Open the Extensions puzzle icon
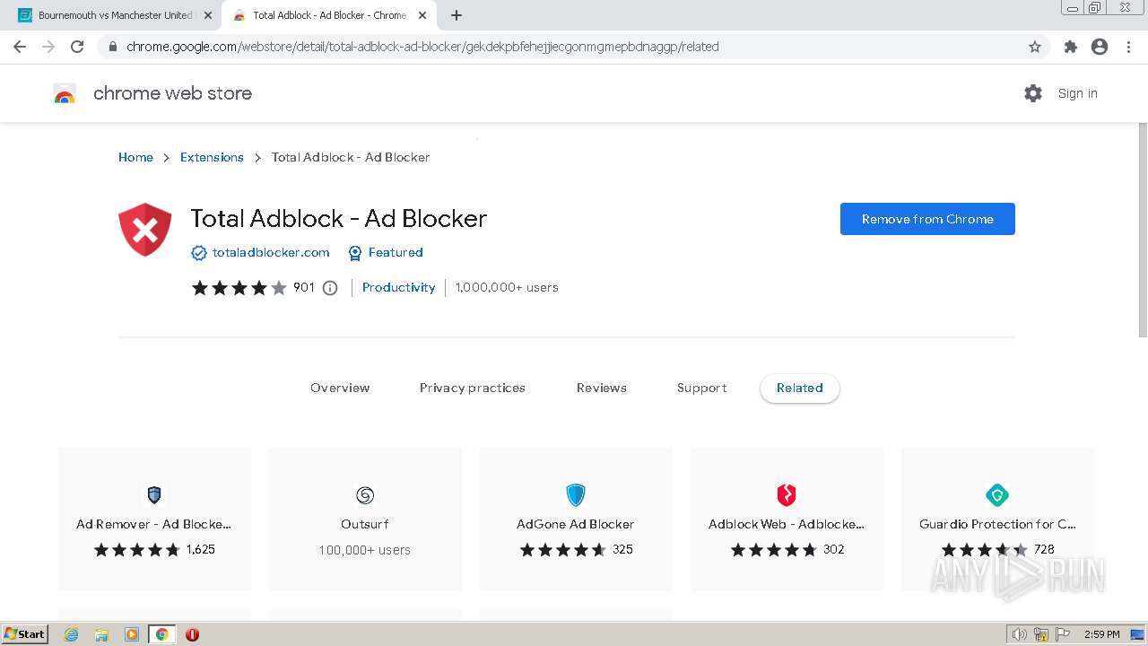1148x646 pixels. pyautogui.click(x=1070, y=47)
